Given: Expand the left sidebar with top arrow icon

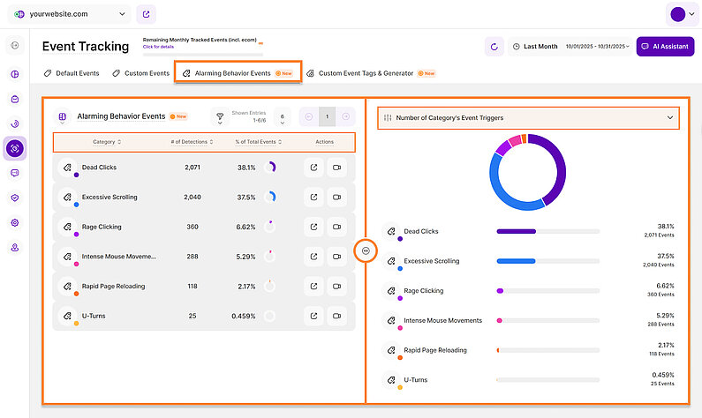Looking at the screenshot, I should pyautogui.click(x=15, y=46).
